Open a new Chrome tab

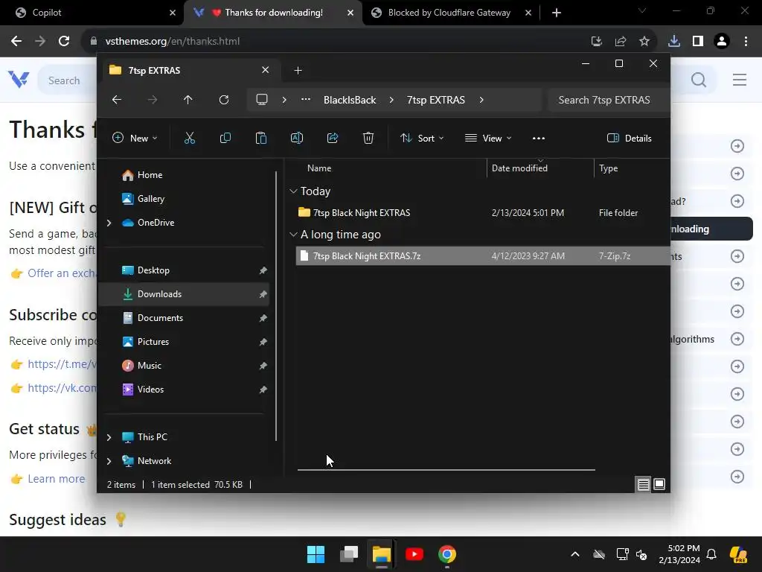pos(557,13)
